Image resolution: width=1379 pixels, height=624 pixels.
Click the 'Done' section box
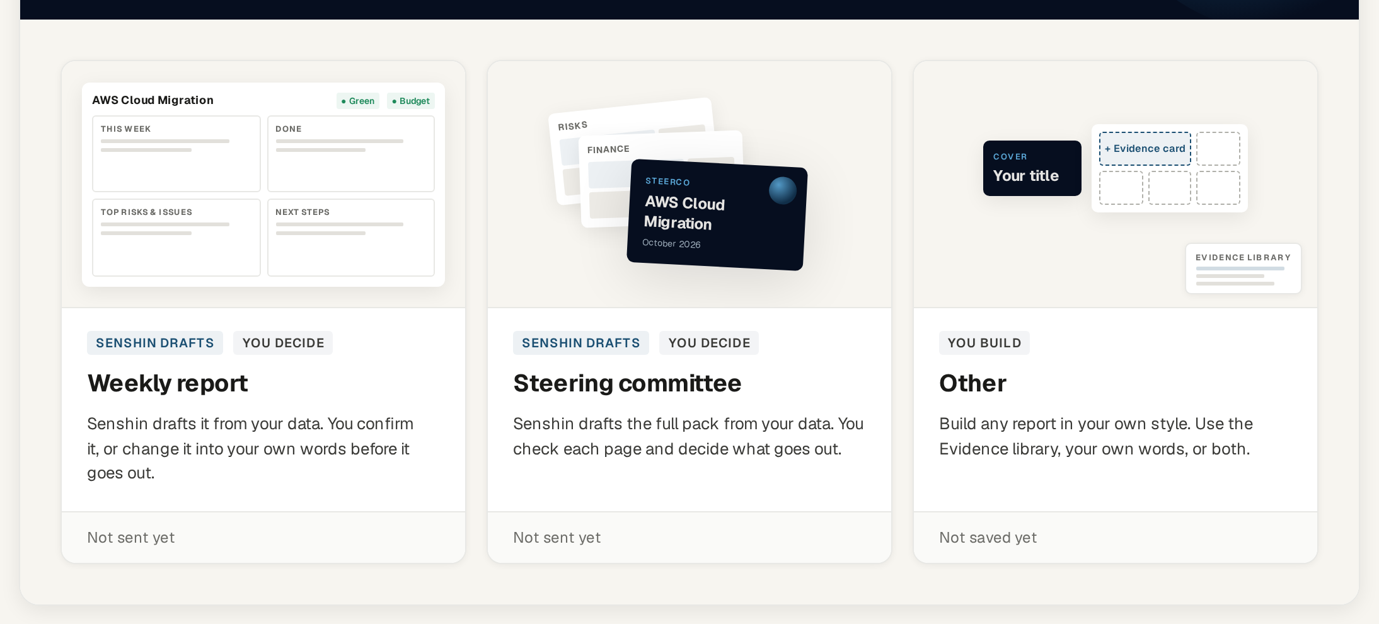(351, 154)
